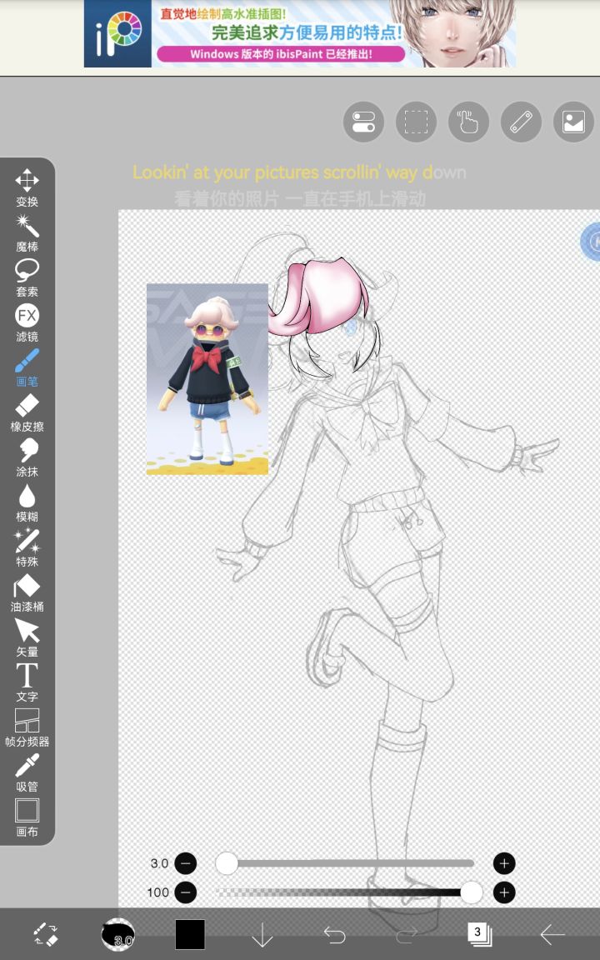Go back with the left arrow

tap(552, 934)
